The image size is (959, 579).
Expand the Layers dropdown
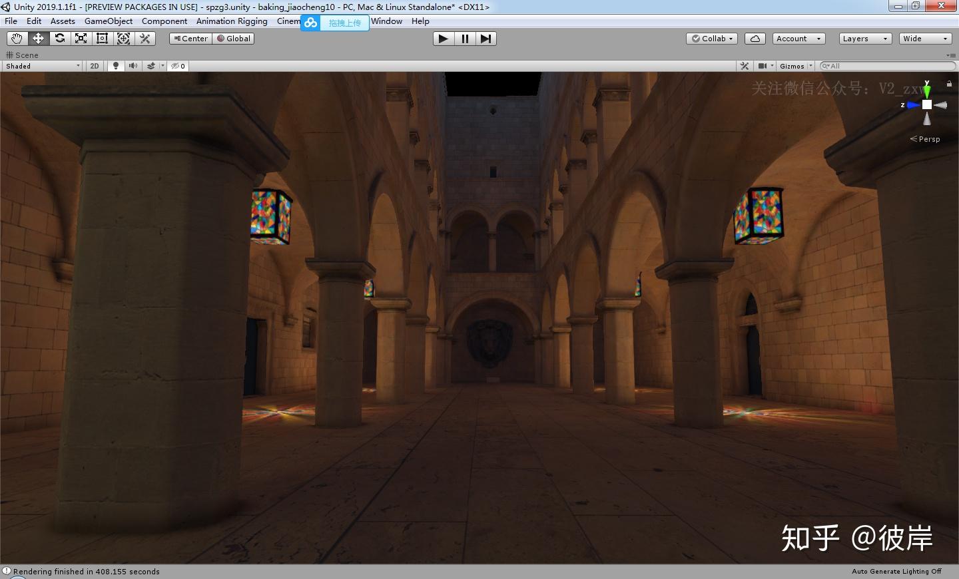click(864, 39)
